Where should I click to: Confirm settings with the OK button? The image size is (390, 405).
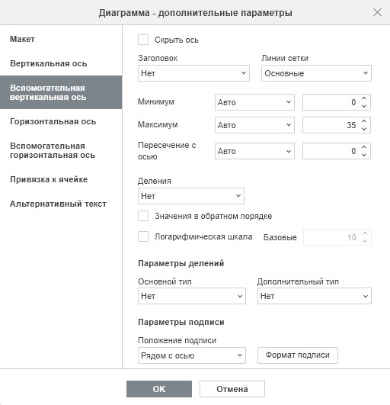pos(159,389)
